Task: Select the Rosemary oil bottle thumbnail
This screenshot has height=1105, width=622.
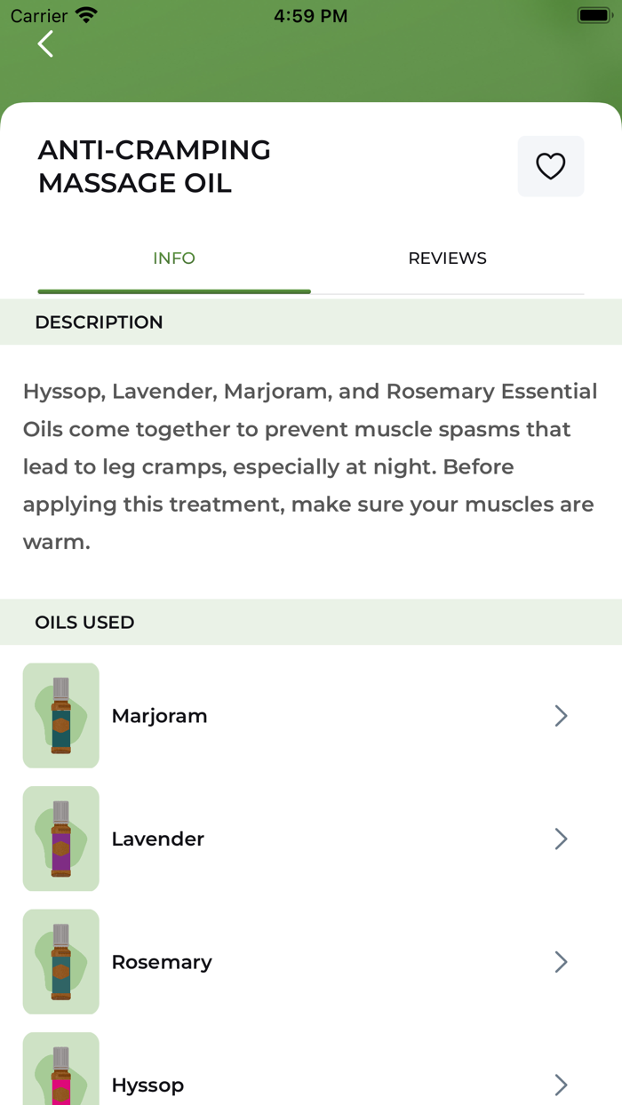Action: pyautogui.click(x=60, y=961)
